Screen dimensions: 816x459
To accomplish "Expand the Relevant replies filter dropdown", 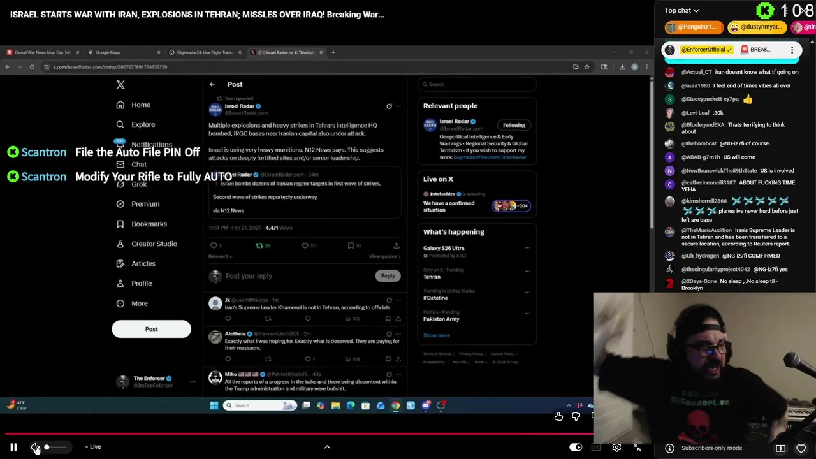I will (221, 256).
